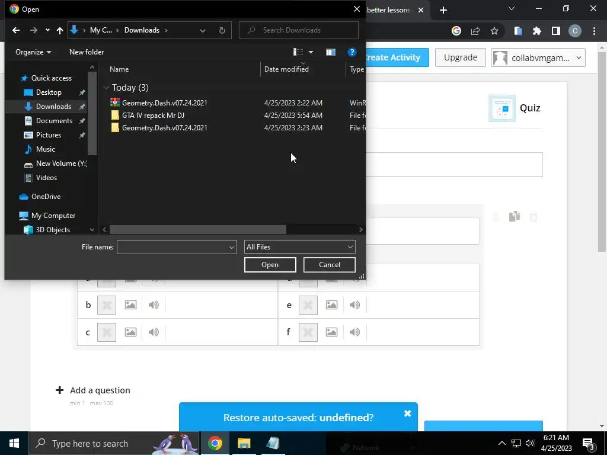Sort by Date modified column
Image resolution: width=607 pixels, height=455 pixels.
click(286, 69)
